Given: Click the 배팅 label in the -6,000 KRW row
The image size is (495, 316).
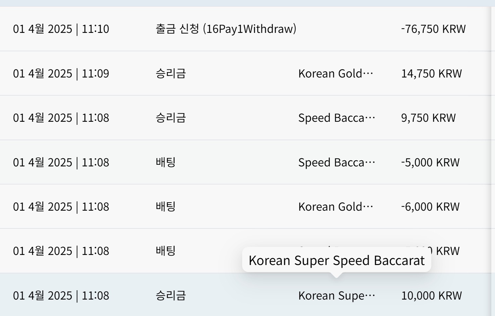Looking at the screenshot, I should pos(166,207).
